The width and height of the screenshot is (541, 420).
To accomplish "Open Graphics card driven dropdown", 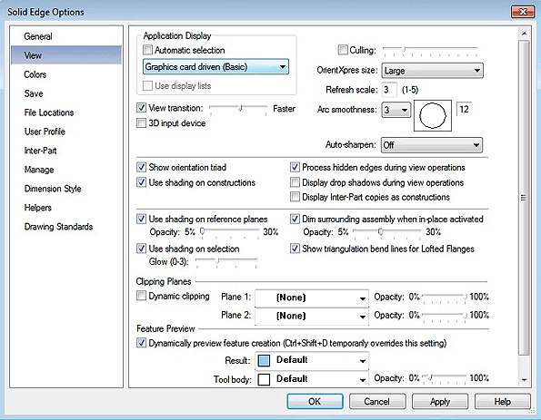I will point(215,67).
